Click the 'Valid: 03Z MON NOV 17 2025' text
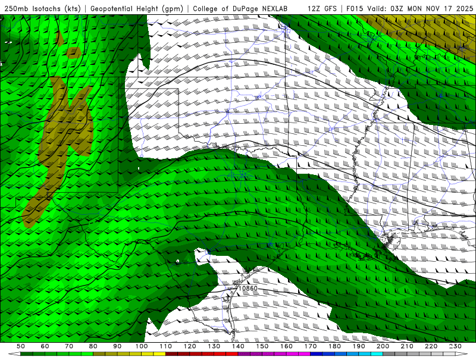Viewport: 476px width, 357px height. tap(420, 8)
